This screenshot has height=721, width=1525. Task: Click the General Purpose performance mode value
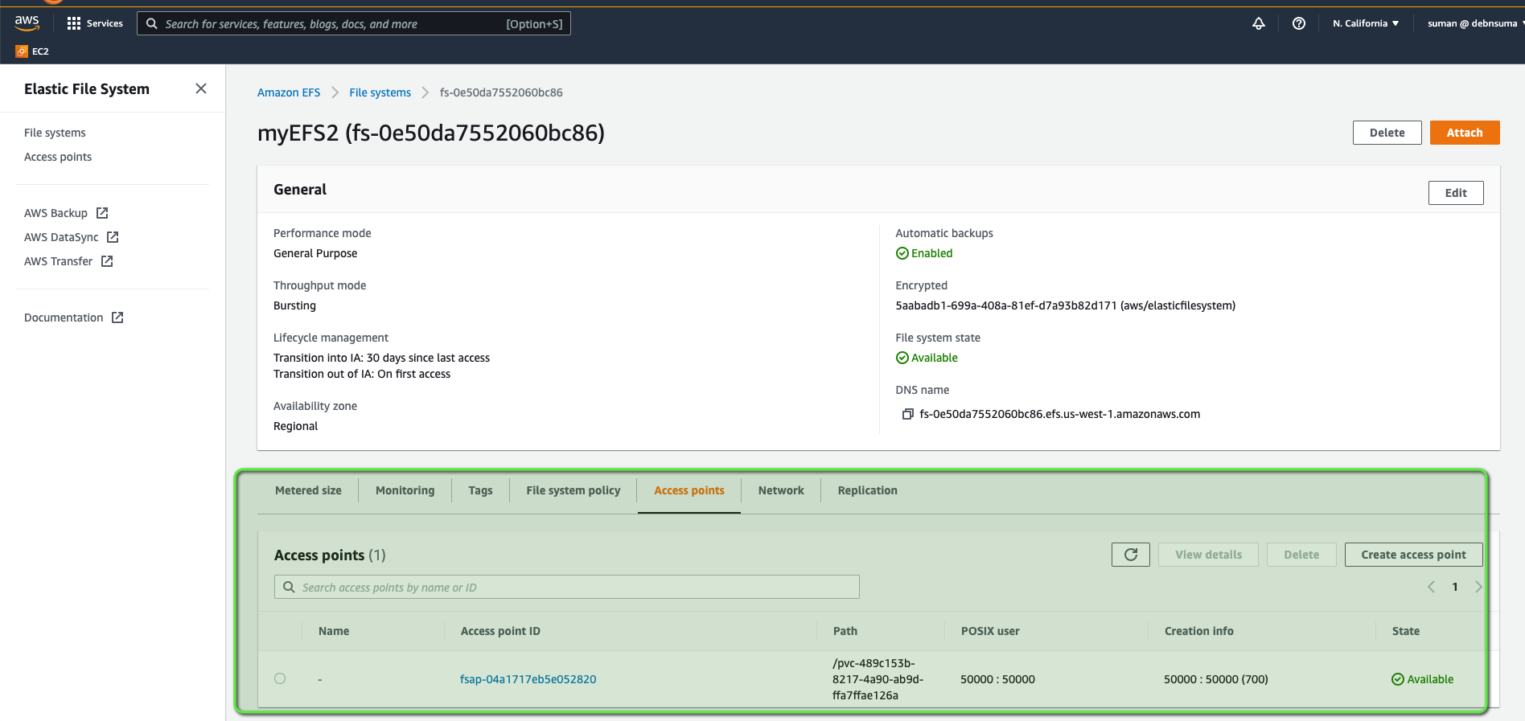click(315, 253)
